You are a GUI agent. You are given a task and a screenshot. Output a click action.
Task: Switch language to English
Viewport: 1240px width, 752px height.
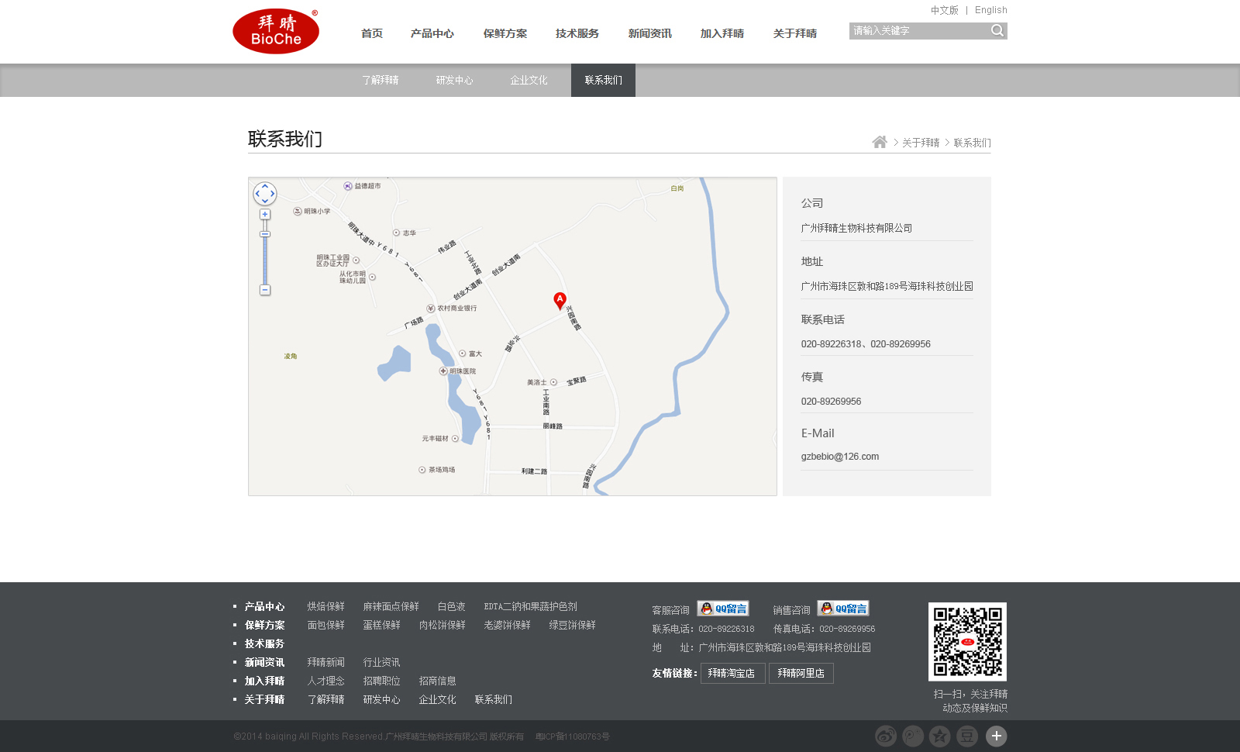(x=991, y=10)
